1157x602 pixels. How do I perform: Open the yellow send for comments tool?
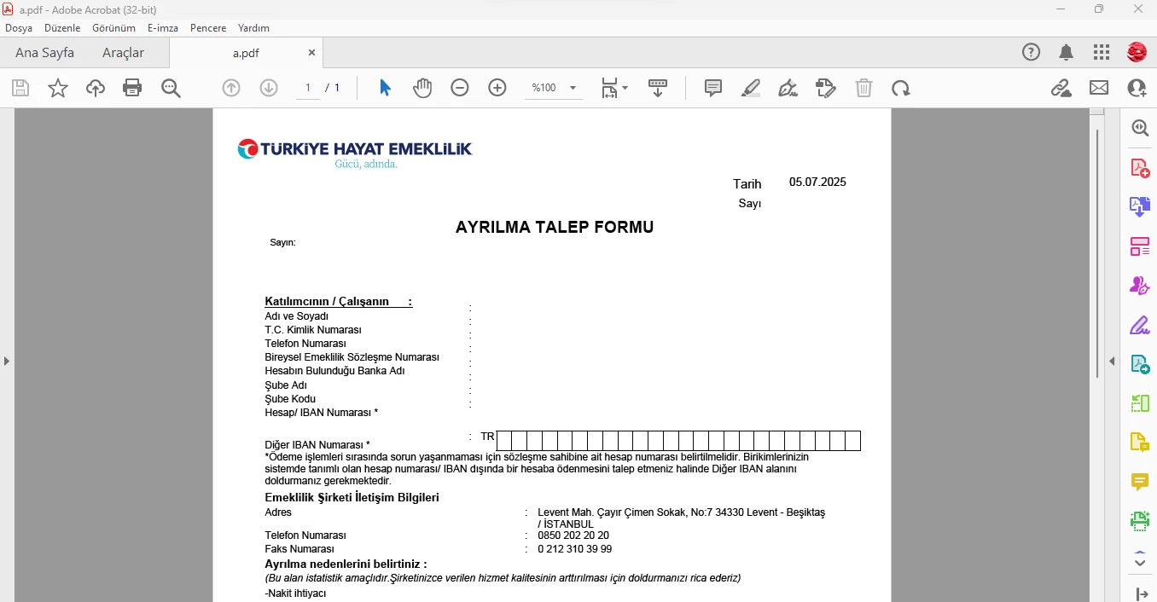pos(1140,443)
